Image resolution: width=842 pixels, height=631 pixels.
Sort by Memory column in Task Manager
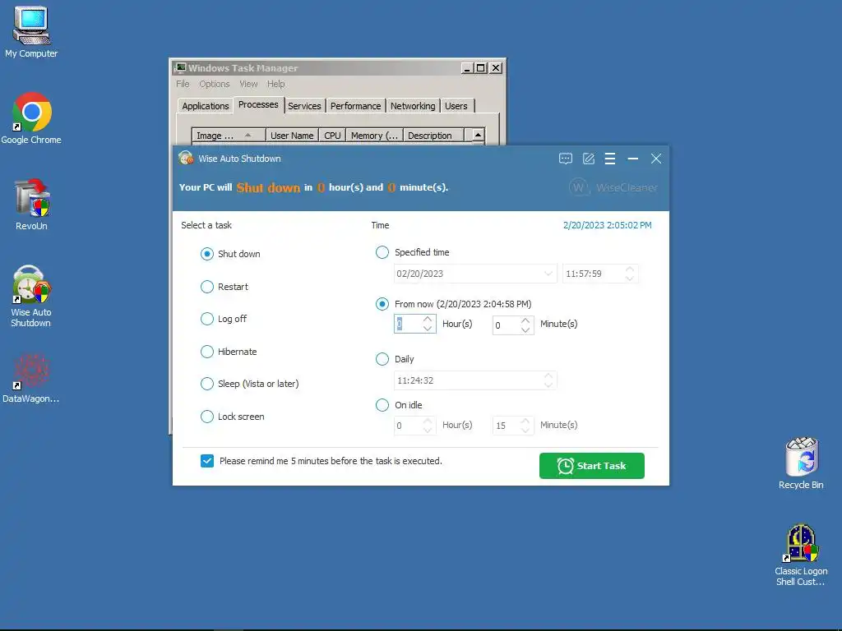[x=374, y=136]
